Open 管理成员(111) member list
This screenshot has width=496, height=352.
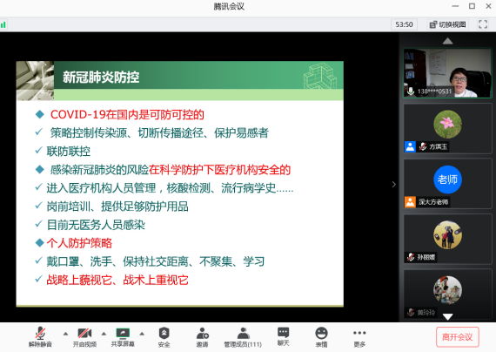click(243, 337)
